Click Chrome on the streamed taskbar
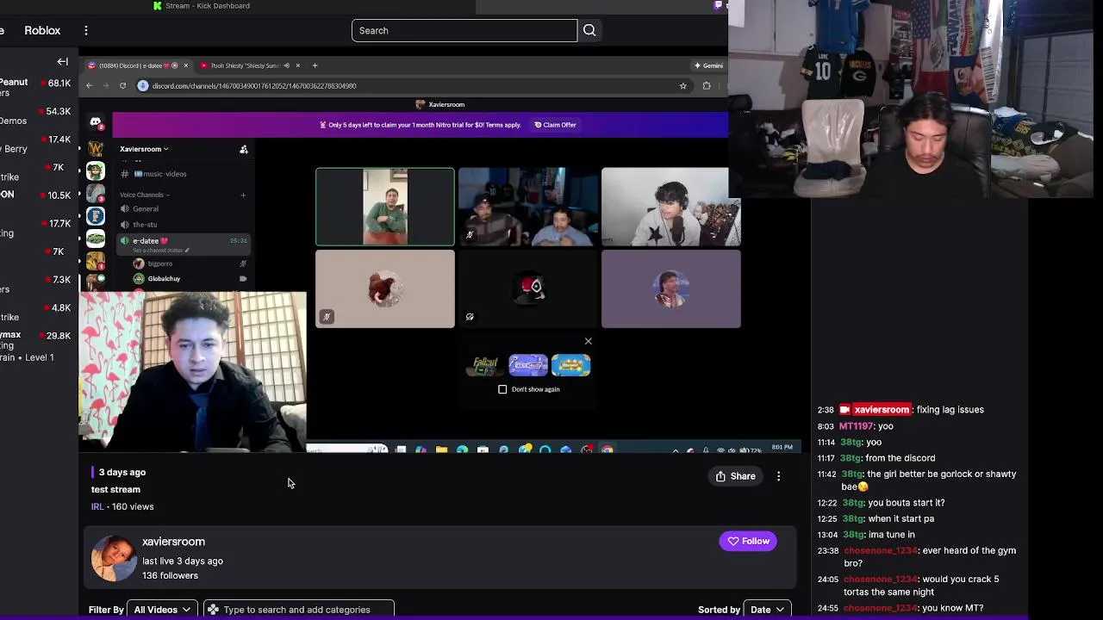Screen dimensions: 1103x620 (x=608, y=449)
